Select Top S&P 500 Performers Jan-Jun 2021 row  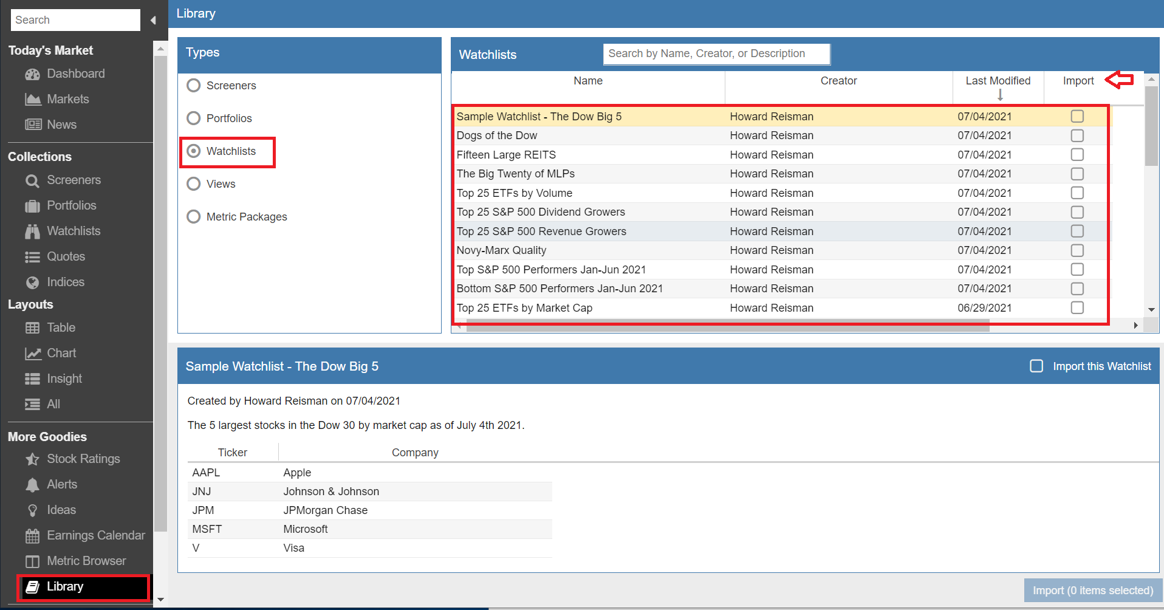(x=782, y=269)
